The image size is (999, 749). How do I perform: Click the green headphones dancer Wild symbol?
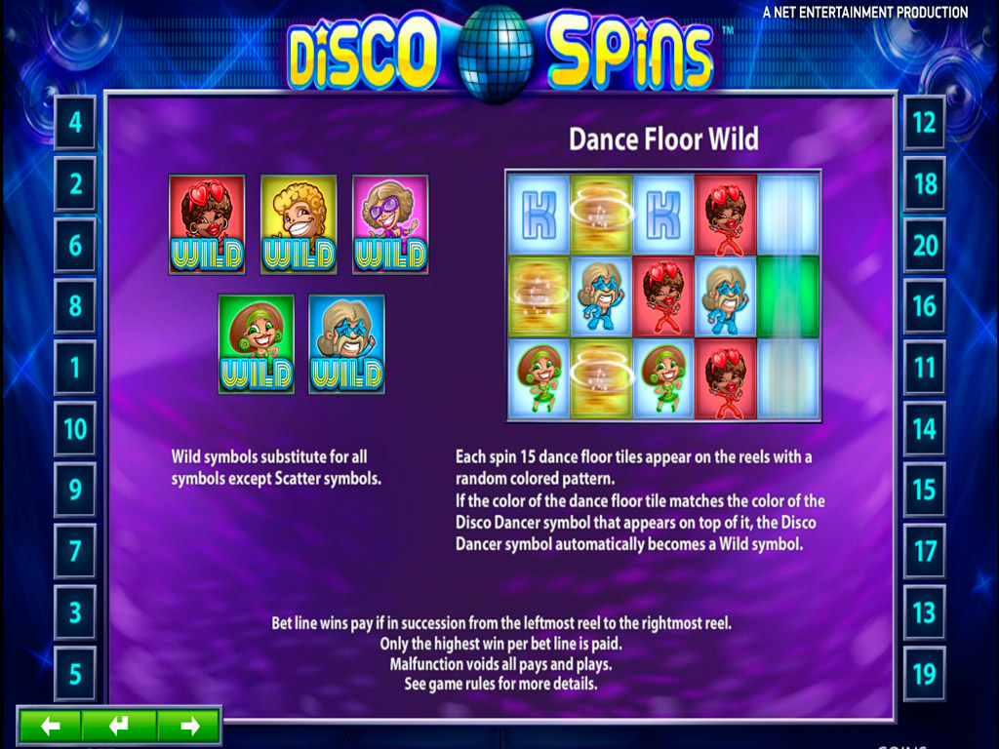(257, 344)
